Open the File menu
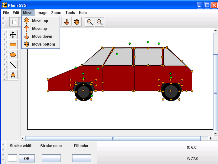 (x=6, y=13)
